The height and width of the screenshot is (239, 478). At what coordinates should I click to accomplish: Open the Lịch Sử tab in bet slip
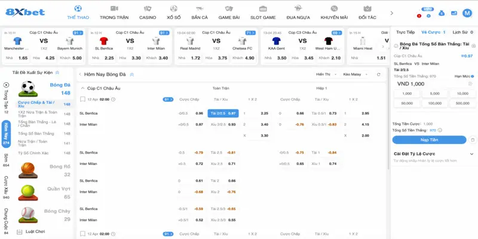click(x=461, y=32)
